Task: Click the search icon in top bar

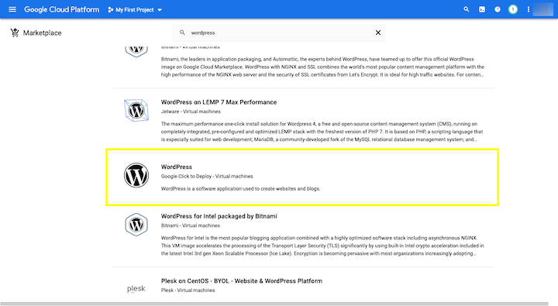Action: coord(467,9)
